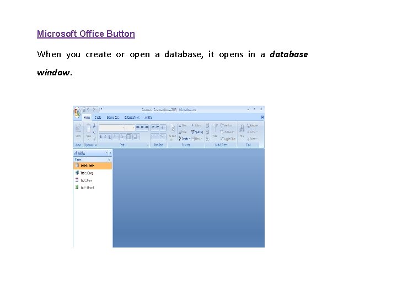
Task: Open the Clipboard group dialog launcher
Action: point(96,145)
